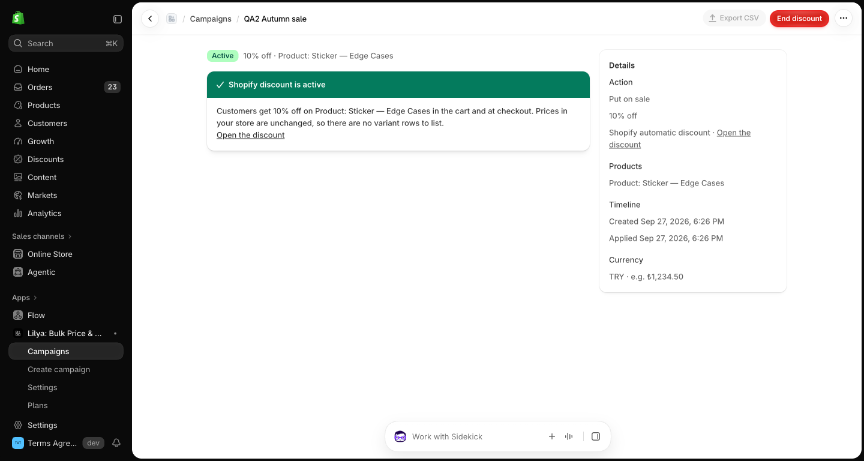Expand the Sales channels section
Viewport: 864px width, 461px height.
[41, 236]
